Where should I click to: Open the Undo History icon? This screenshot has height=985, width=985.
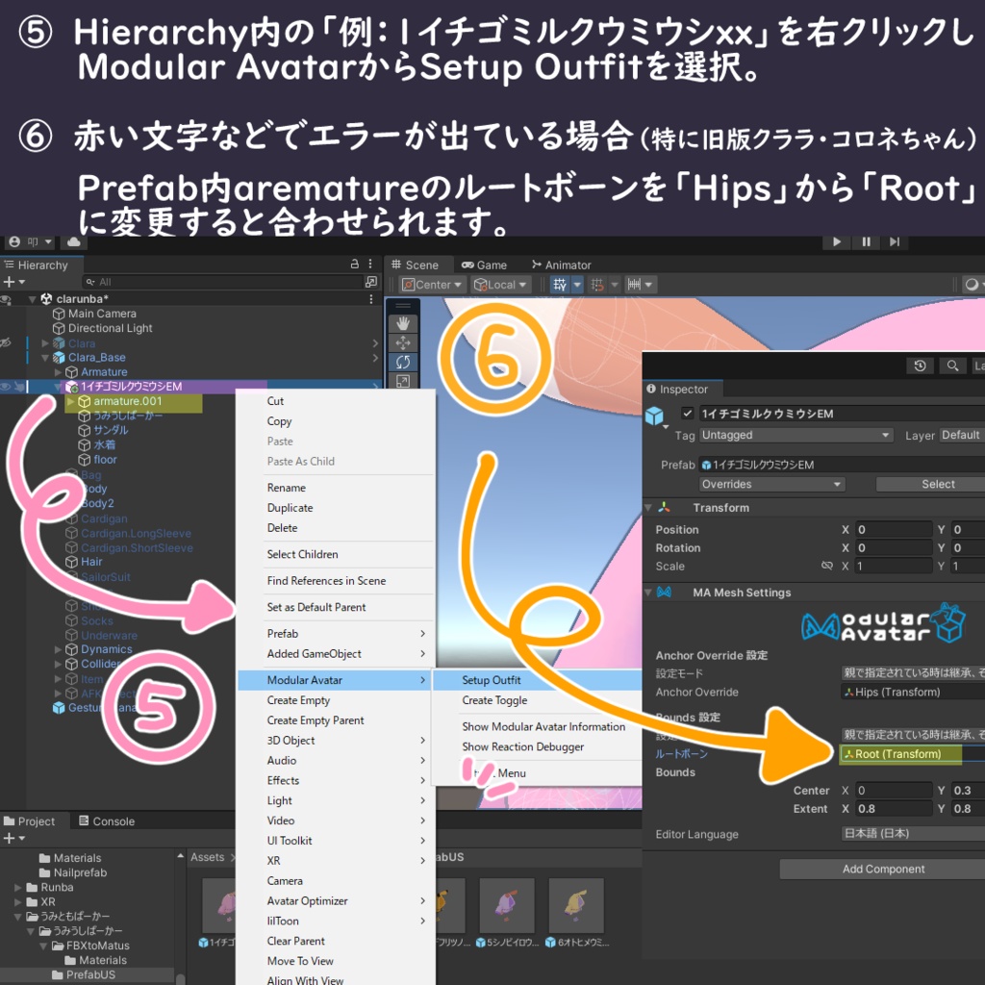point(920,366)
